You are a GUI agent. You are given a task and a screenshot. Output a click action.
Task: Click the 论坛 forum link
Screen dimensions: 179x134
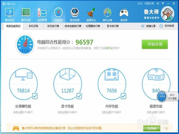(140, 4)
